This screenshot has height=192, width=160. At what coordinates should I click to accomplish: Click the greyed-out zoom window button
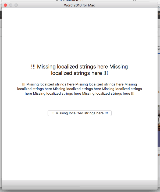click(x=16, y=5)
